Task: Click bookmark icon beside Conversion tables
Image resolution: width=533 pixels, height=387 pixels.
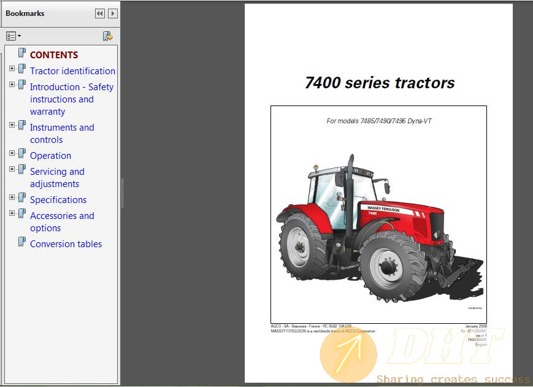Action: point(21,242)
